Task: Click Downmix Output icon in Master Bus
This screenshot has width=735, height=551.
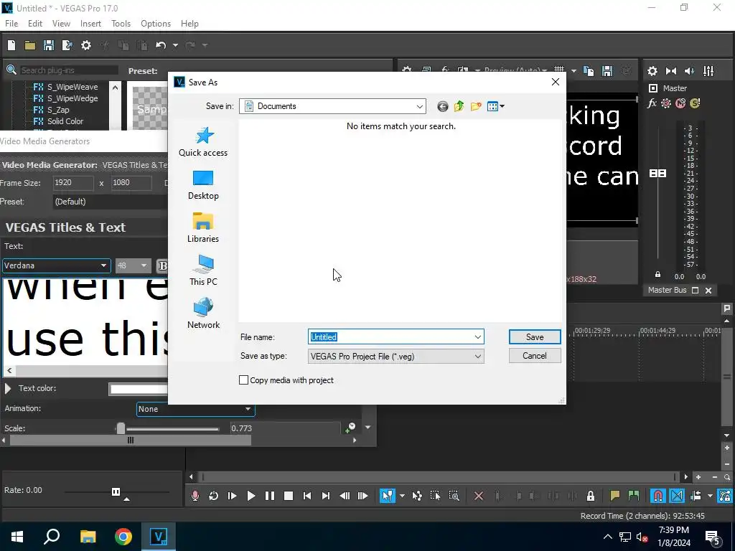Action: (671, 71)
